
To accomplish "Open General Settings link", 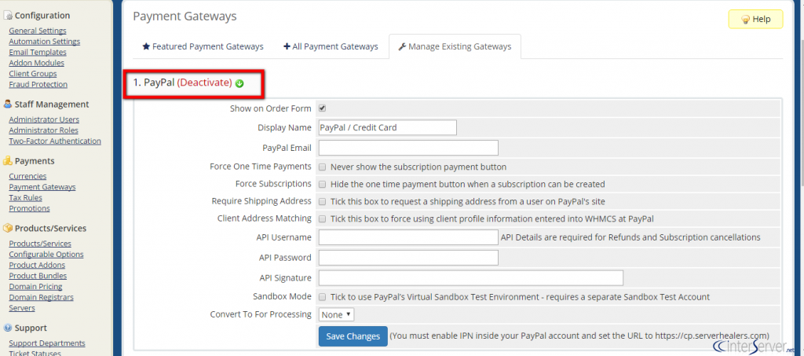I will tap(38, 31).
